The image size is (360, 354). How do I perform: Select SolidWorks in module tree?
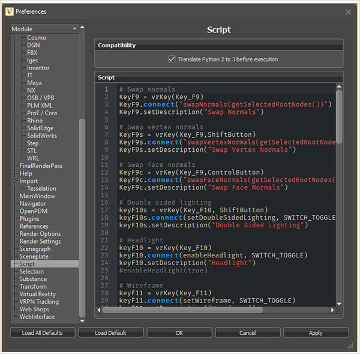(42, 136)
